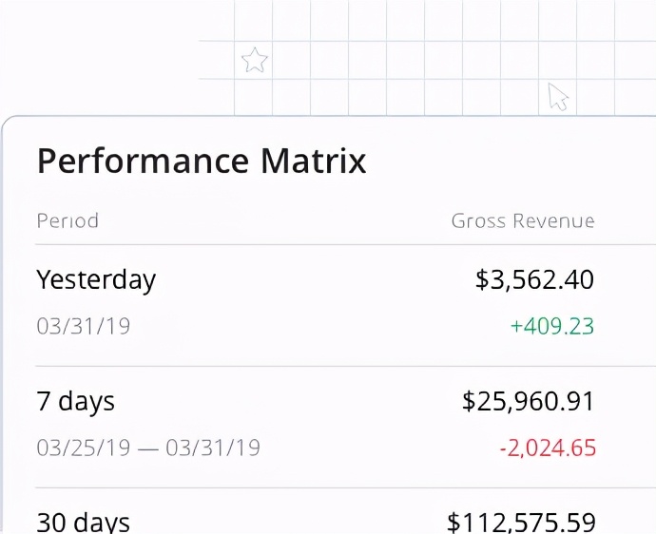
Task: Select the 30 days period label
Action: pyautogui.click(x=83, y=522)
